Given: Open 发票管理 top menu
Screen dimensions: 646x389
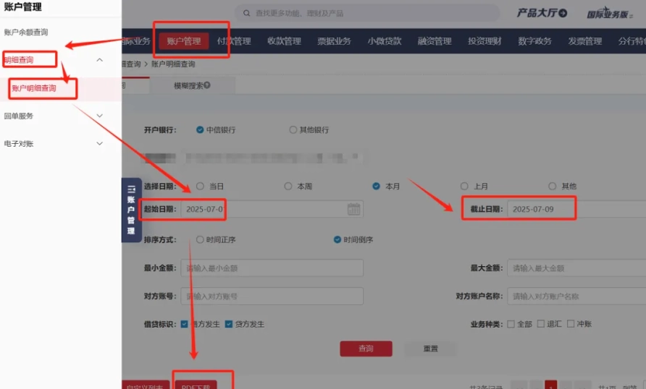Looking at the screenshot, I should [x=585, y=41].
